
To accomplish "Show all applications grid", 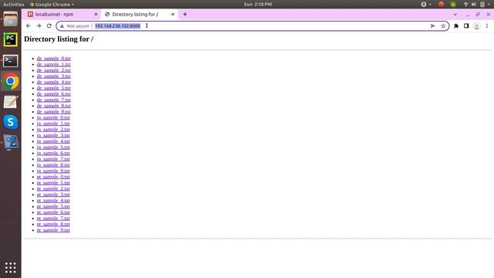I will click(x=10, y=268).
